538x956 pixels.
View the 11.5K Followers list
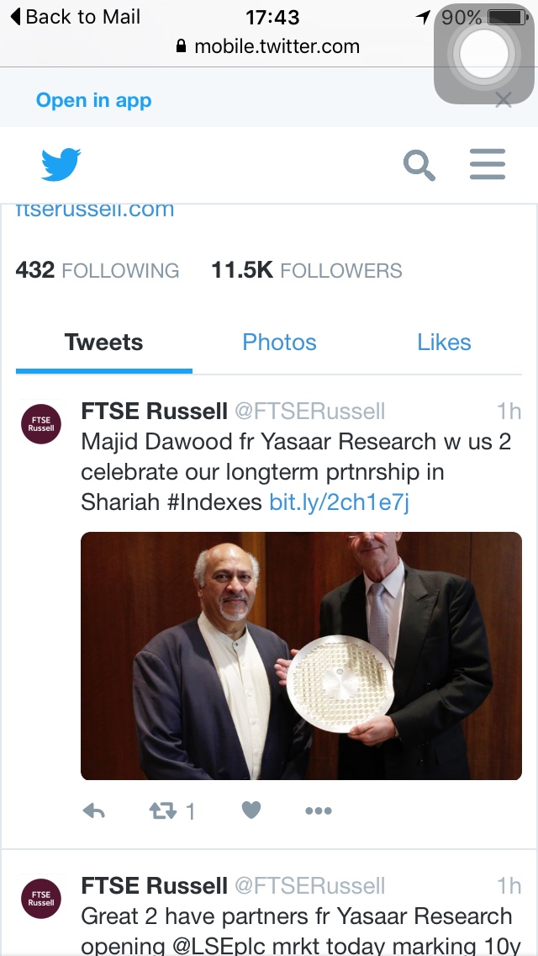coord(307,270)
